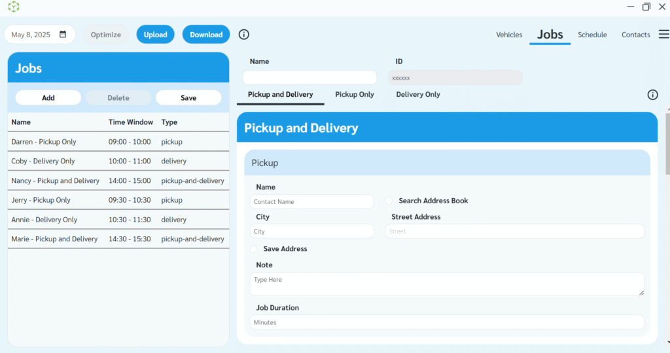This screenshot has width=670, height=353.
Task: Open the calendar date picker icon
Action: [x=63, y=35]
